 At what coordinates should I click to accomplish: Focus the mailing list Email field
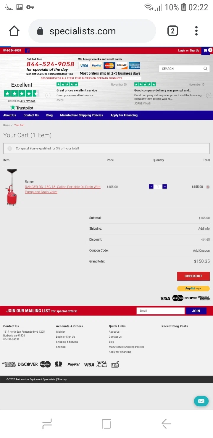[x=161, y=311]
